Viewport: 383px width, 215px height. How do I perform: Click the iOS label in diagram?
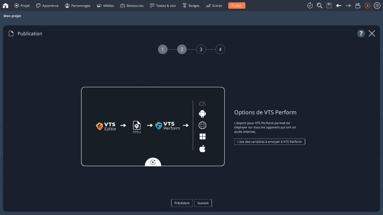pyautogui.click(x=202, y=104)
